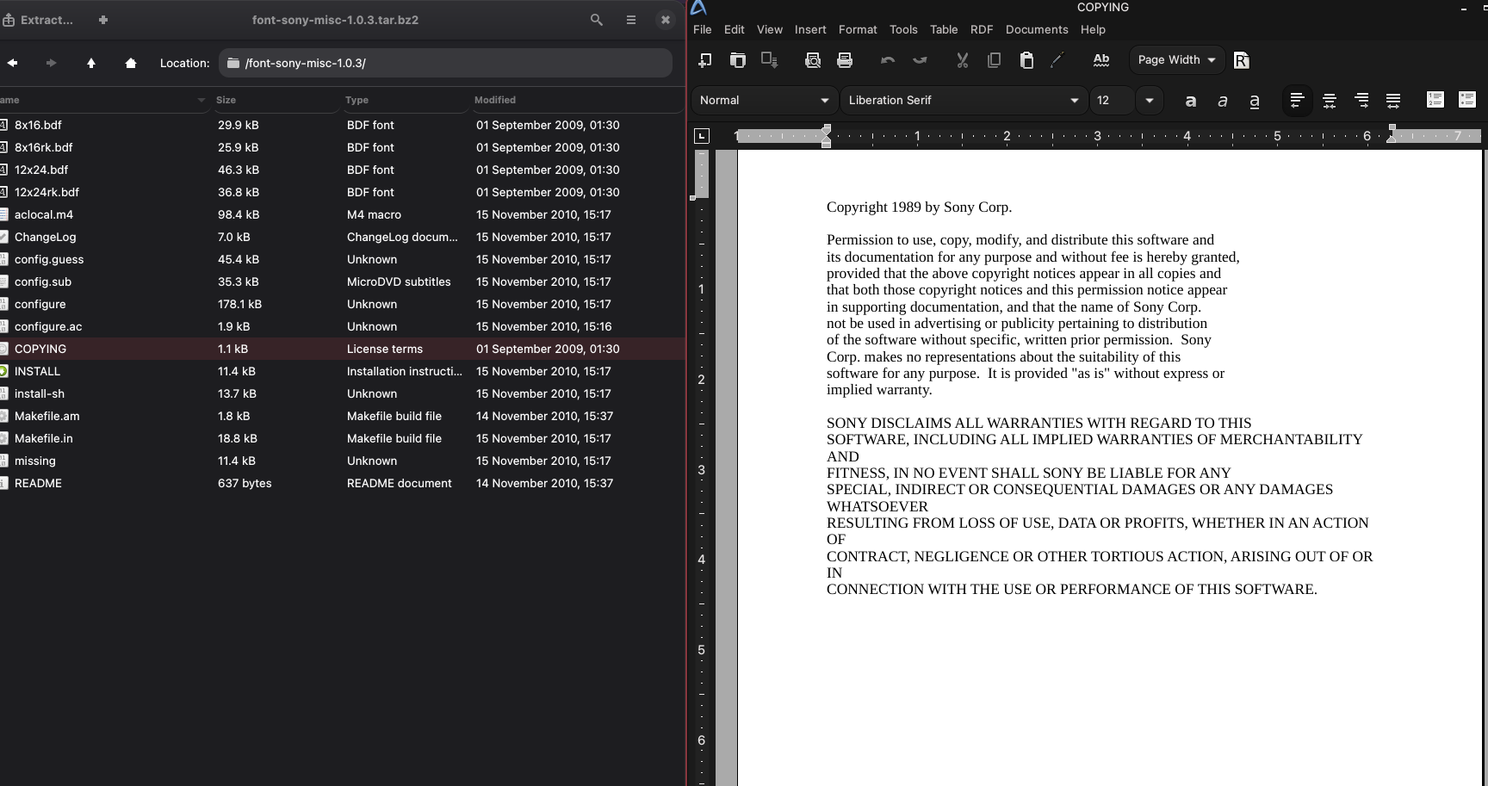Image resolution: width=1488 pixels, height=786 pixels.
Task: Click the add files plus icon in archive manager
Action: 103,20
